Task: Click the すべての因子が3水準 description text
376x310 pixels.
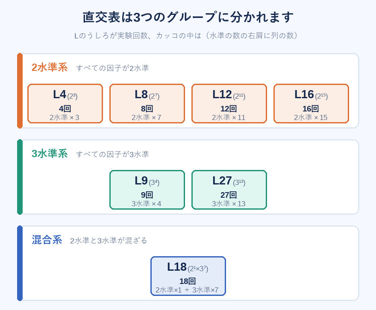Action: pos(112,154)
